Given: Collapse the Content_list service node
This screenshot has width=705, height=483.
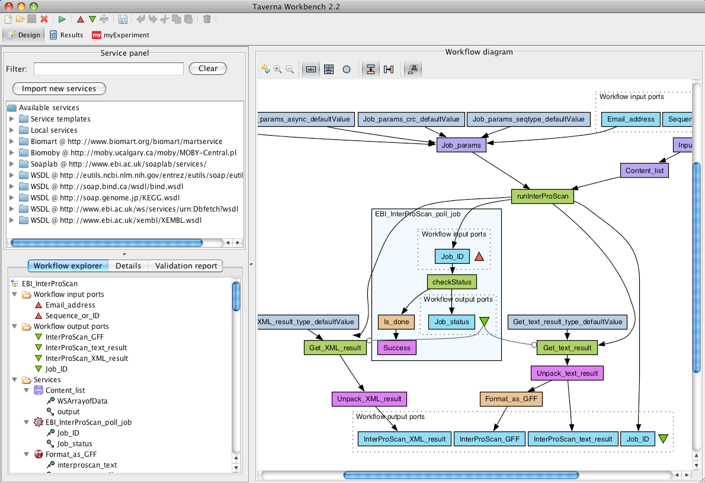Looking at the screenshot, I should [27, 391].
